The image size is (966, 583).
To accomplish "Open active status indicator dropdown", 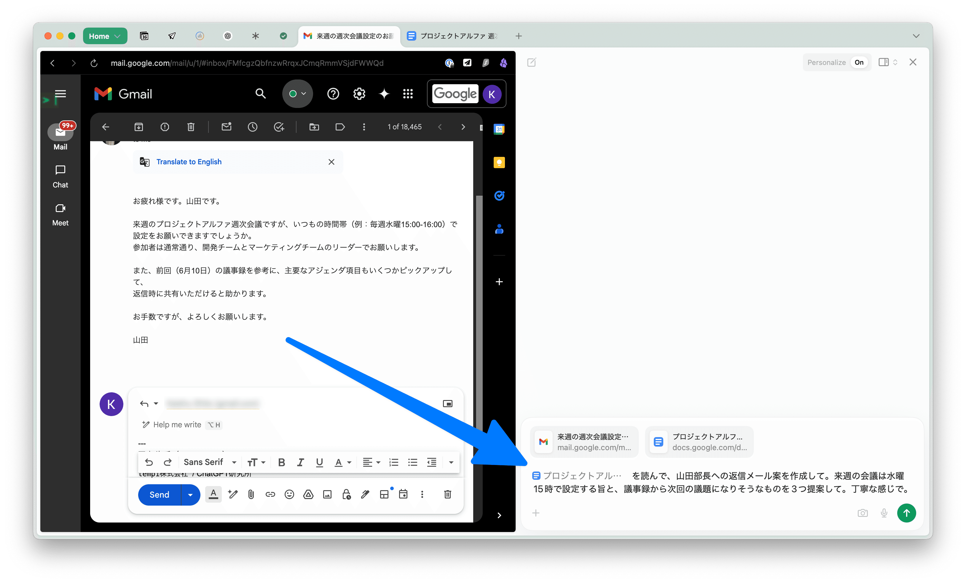I will pos(297,94).
